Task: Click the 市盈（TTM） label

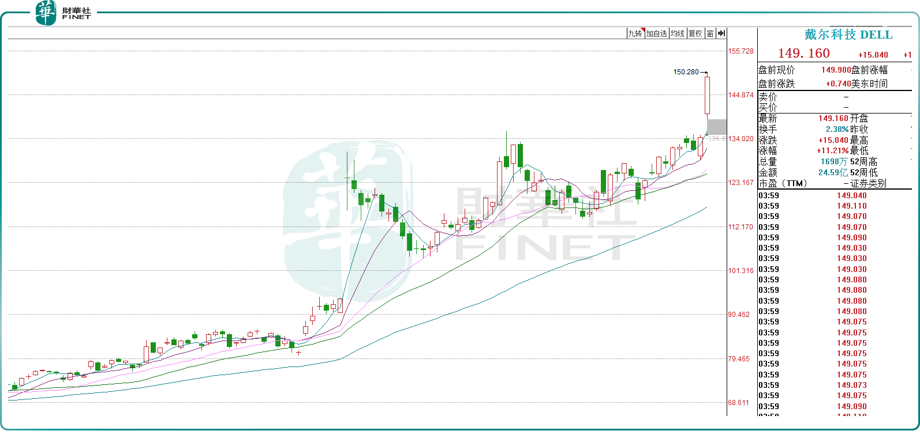Action: pos(783,183)
